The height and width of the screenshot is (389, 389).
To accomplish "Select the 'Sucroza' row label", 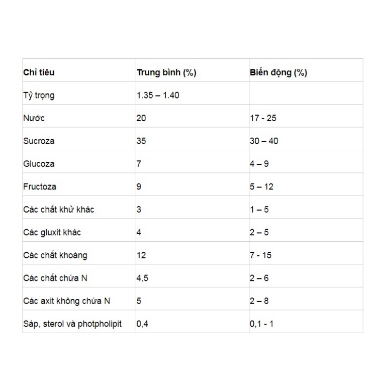I will point(39,141).
